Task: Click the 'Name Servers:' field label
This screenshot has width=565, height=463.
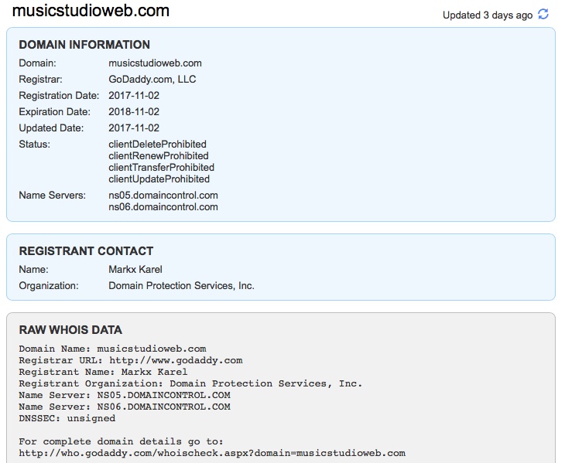Action: coord(53,195)
